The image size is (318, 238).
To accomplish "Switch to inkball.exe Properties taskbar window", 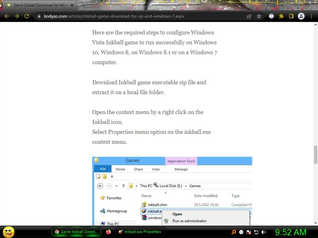I will [140, 232].
